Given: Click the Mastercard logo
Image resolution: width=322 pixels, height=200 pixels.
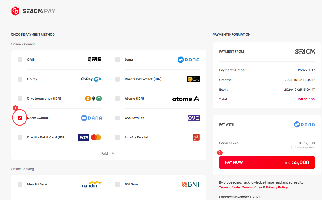Looking at the screenshot, I should 96,137.
